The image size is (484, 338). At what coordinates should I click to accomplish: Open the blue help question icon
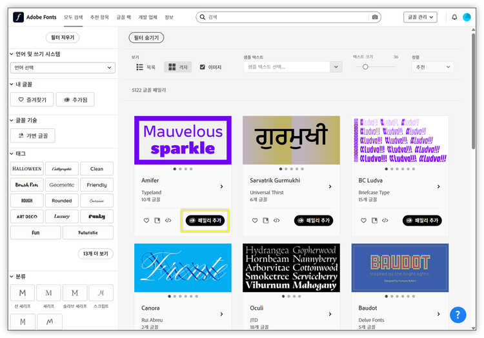click(x=458, y=315)
